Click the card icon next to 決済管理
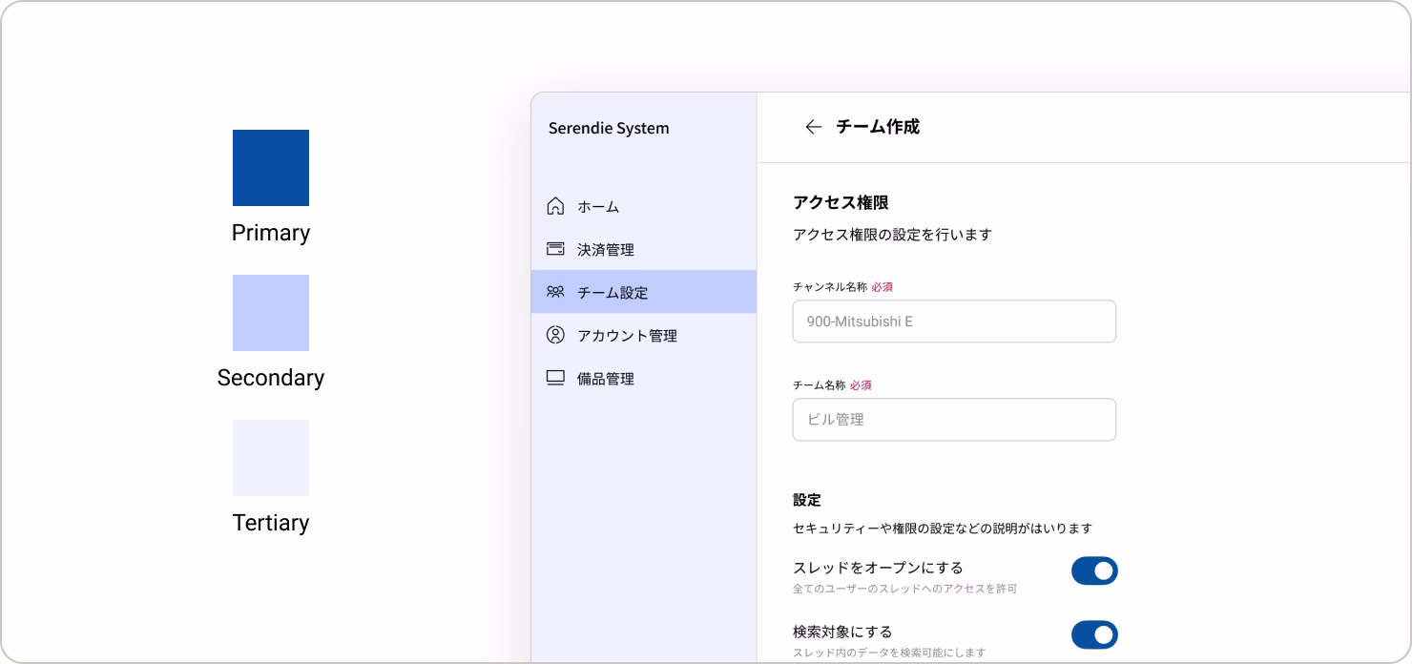The image size is (1412, 664). click(x=555, y=249)
